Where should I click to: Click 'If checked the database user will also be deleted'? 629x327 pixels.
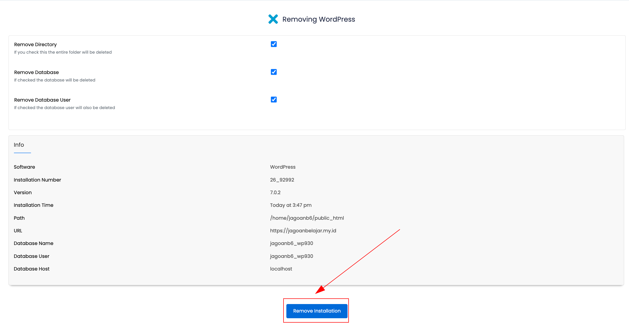pyautogui.click(x=65, y=108)
